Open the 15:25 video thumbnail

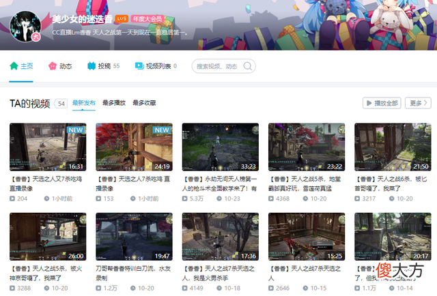(307, 237)
